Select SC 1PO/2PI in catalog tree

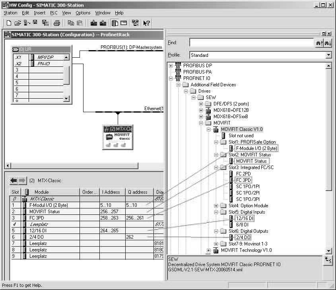point(248,193)
